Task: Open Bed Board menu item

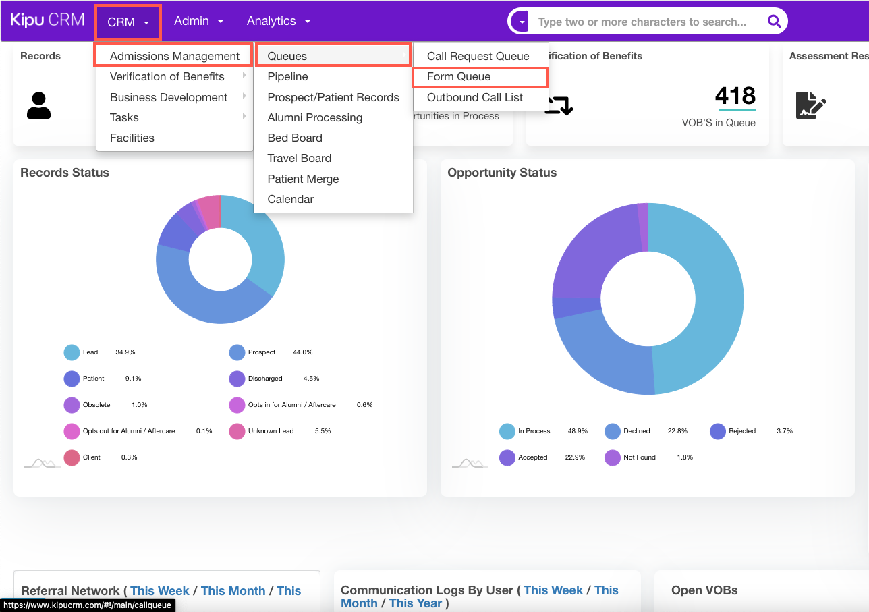Action: [x=295, y=138]
